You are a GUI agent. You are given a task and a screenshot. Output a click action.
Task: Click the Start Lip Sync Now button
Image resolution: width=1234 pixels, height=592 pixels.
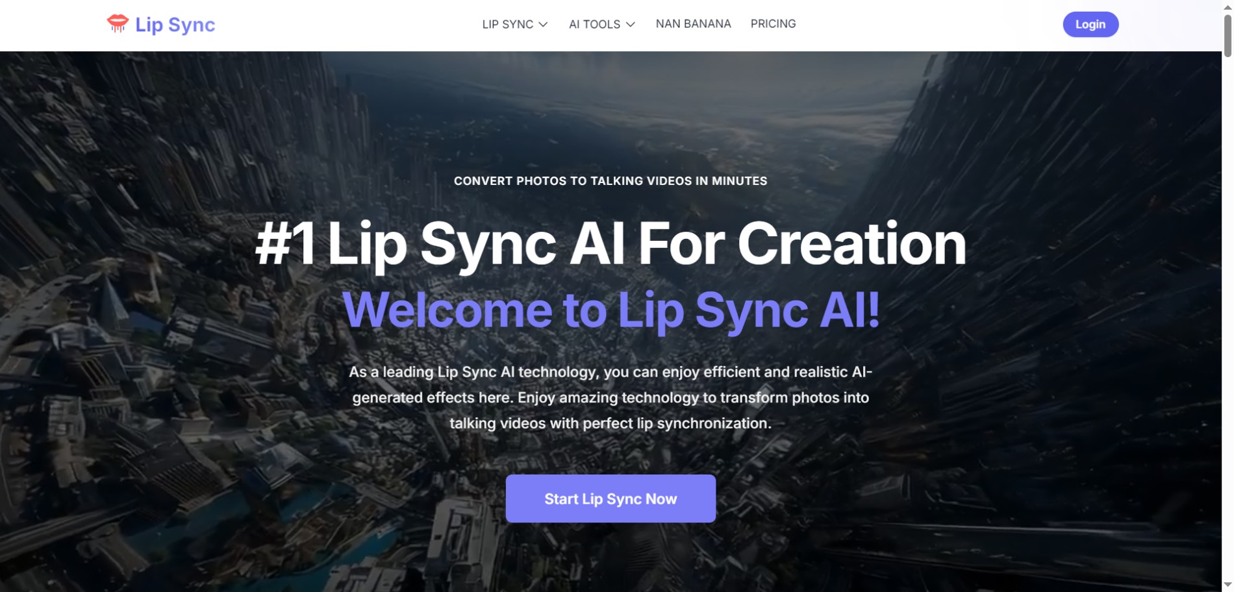click(611, 499)
